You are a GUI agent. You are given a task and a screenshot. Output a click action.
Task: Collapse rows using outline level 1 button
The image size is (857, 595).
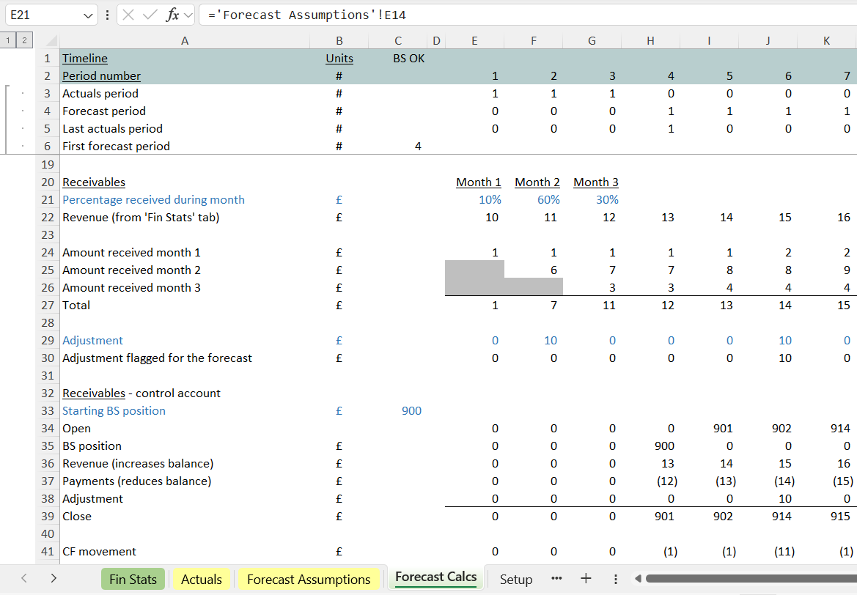pyautogui.click(x=8, y=40)
